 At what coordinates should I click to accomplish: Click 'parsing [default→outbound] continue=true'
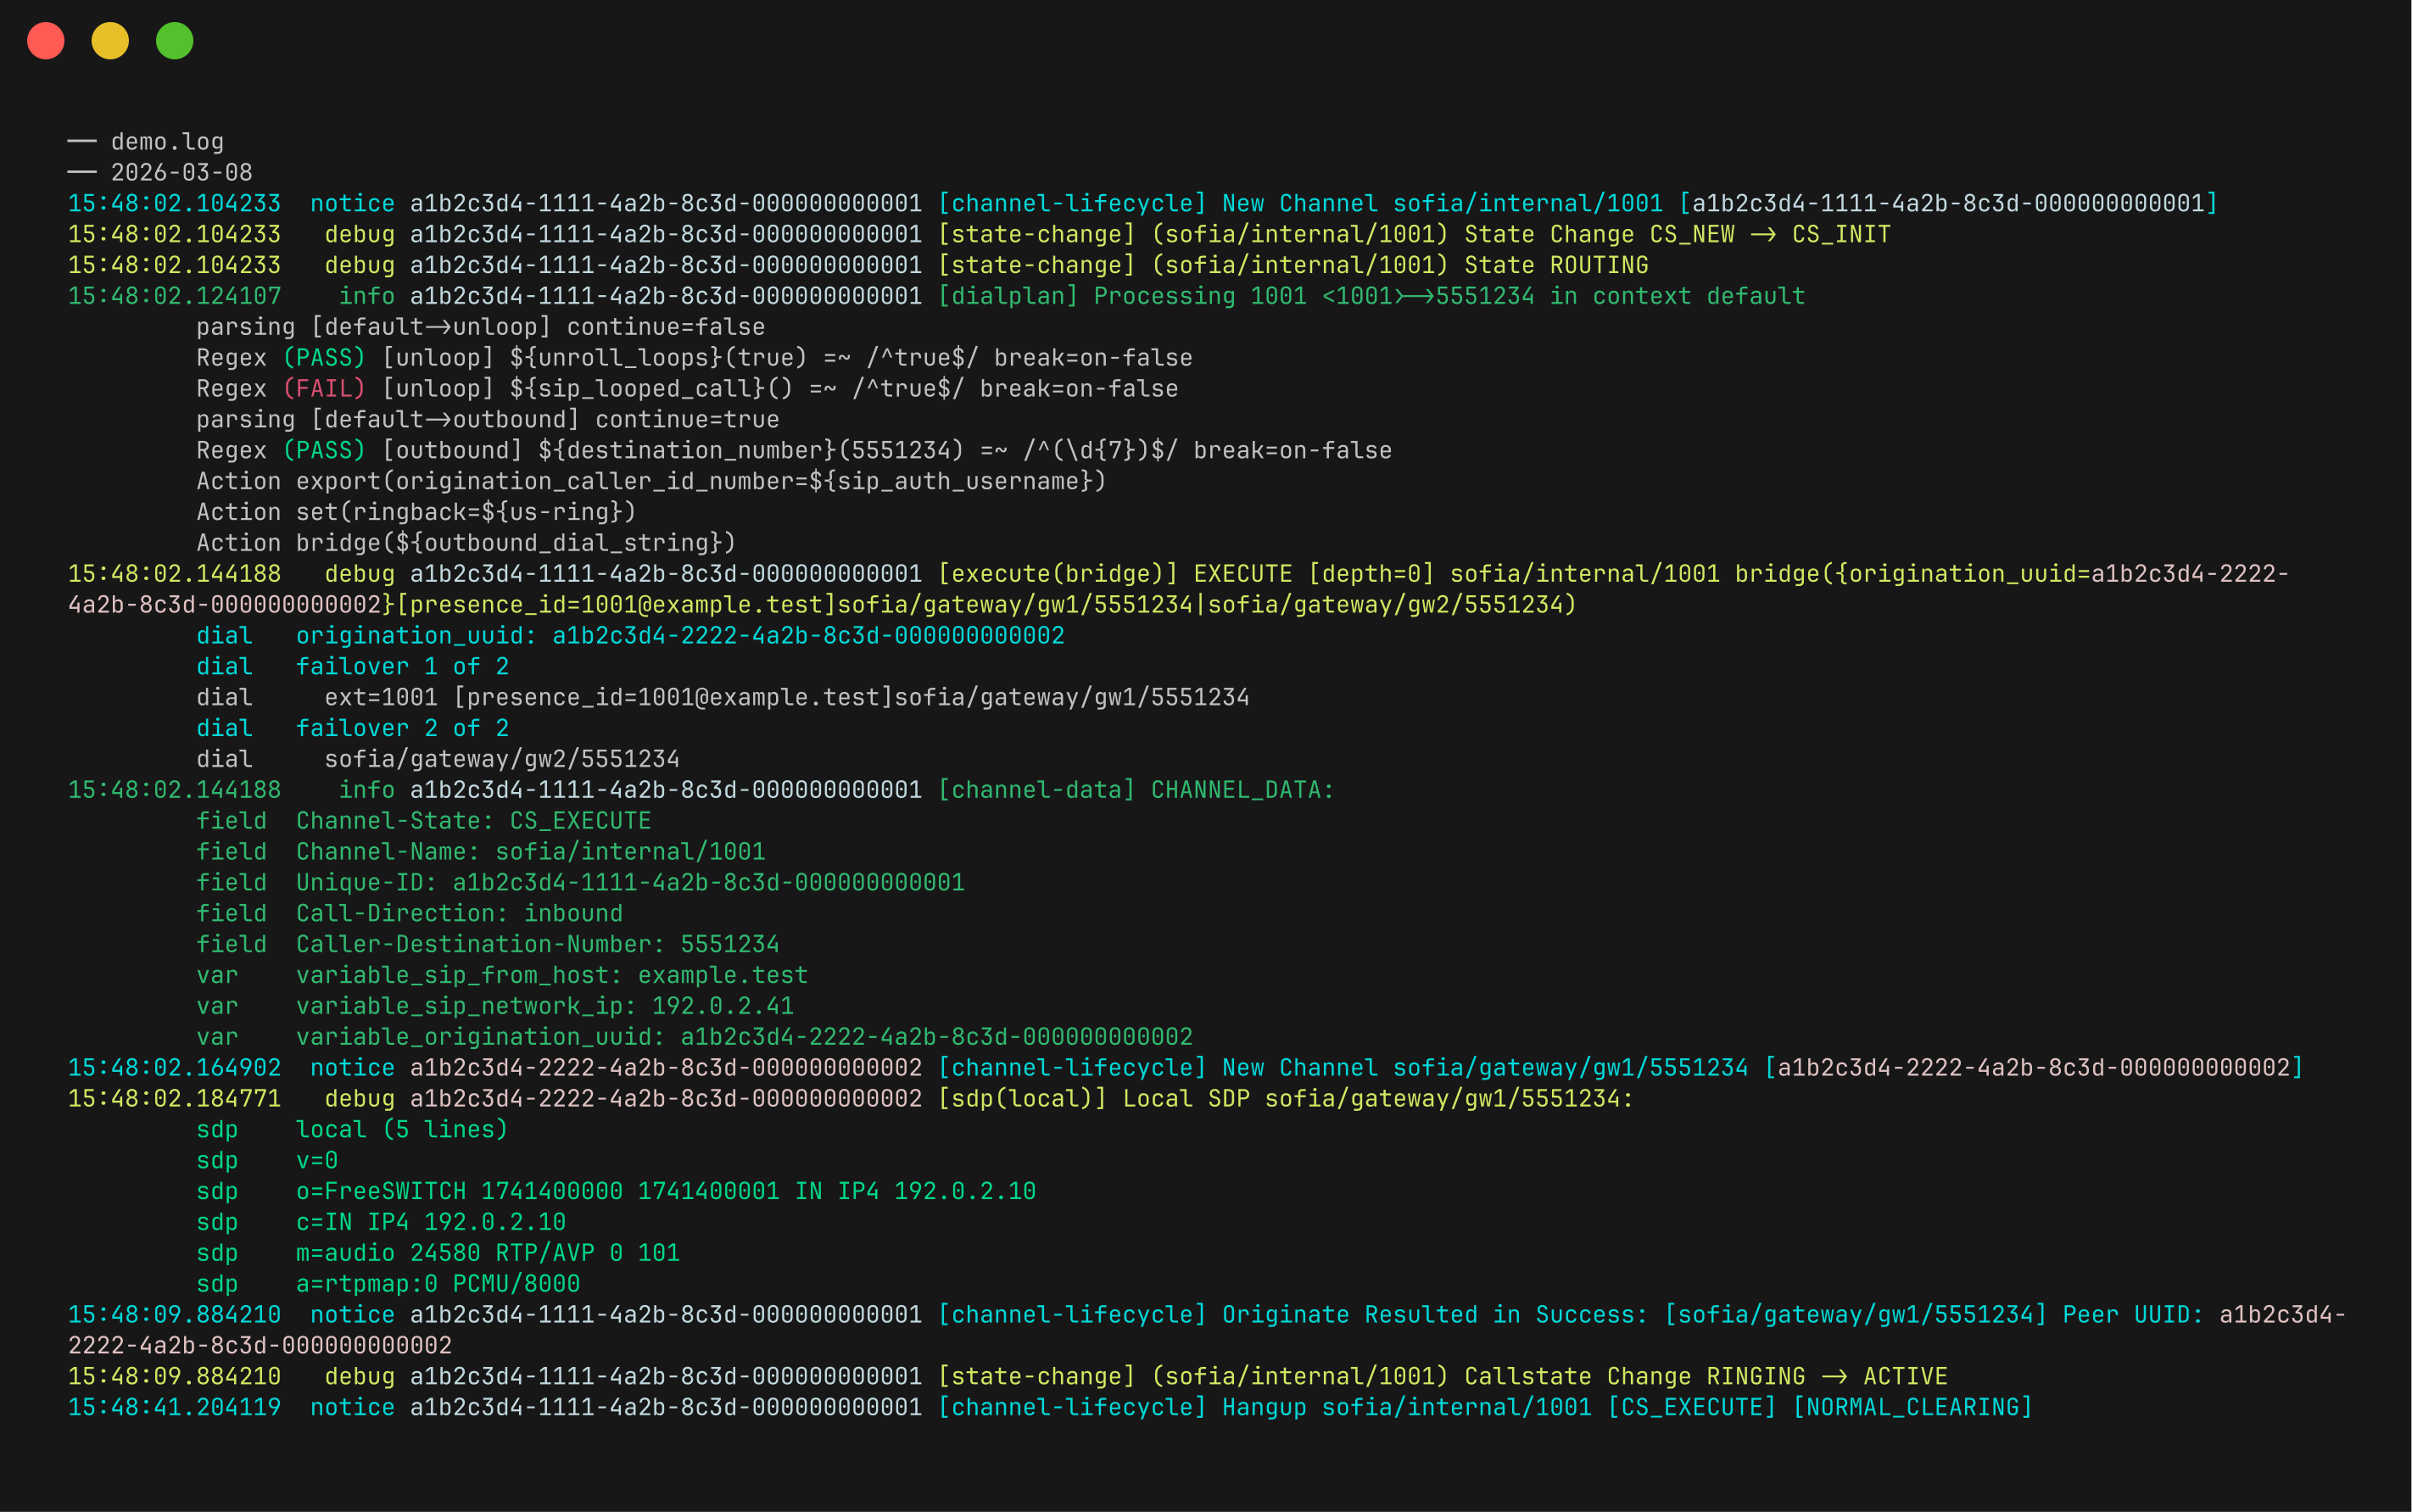pos(487,420)
